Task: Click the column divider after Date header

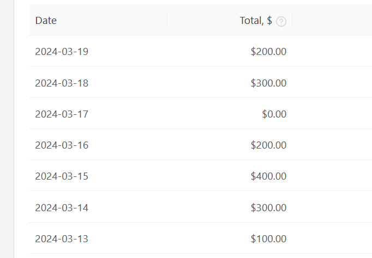Action: point(167,20)
